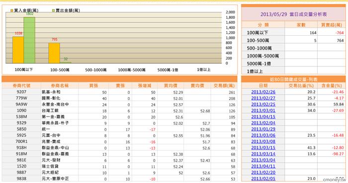Click the 500-1000萬 chart axis label
The image size is (348, 183).
[95, 70]
